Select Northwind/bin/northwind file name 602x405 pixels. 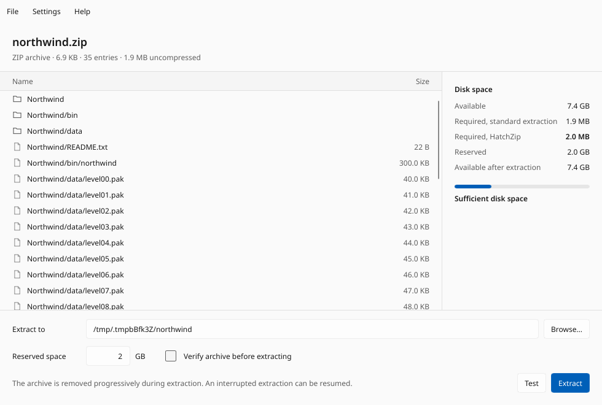72,163
